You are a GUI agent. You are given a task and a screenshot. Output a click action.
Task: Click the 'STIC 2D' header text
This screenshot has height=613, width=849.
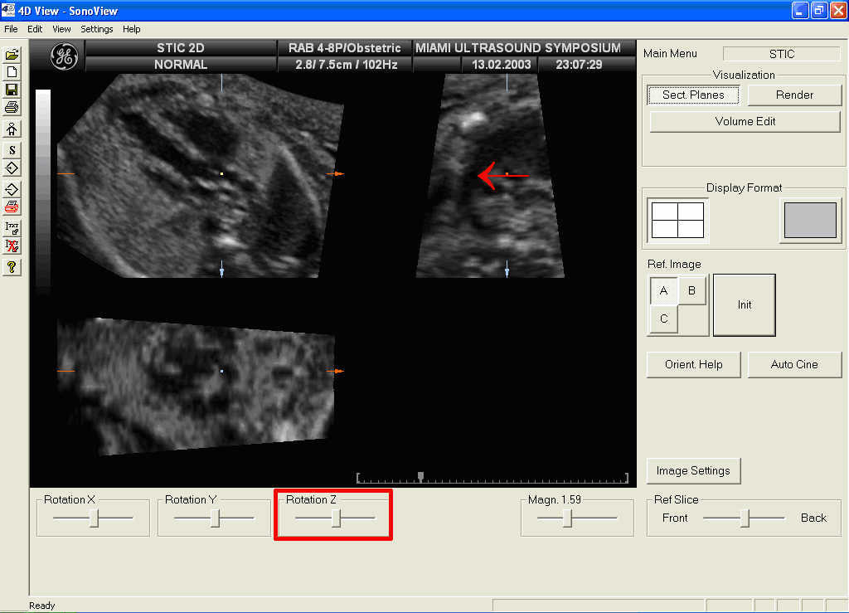click(180, 47)
